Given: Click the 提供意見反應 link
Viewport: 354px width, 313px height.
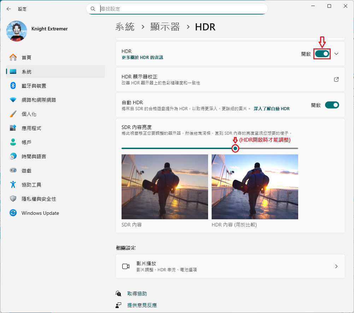Looking at the screenshot, I should (x=142, y=305).
